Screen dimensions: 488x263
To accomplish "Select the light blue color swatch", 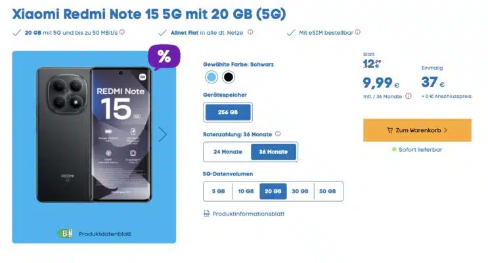I will (x=211, y=77).
